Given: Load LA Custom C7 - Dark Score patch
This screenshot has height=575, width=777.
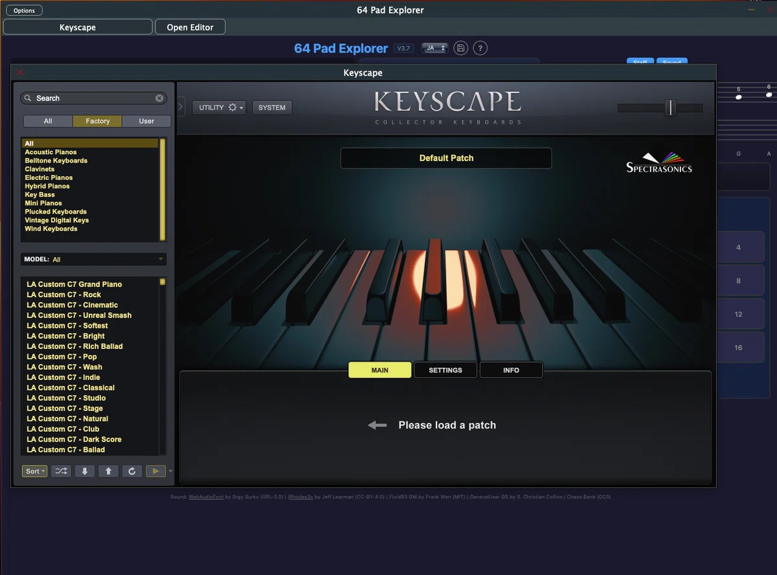Looking at the screenshot, I should tap(74, 440).
